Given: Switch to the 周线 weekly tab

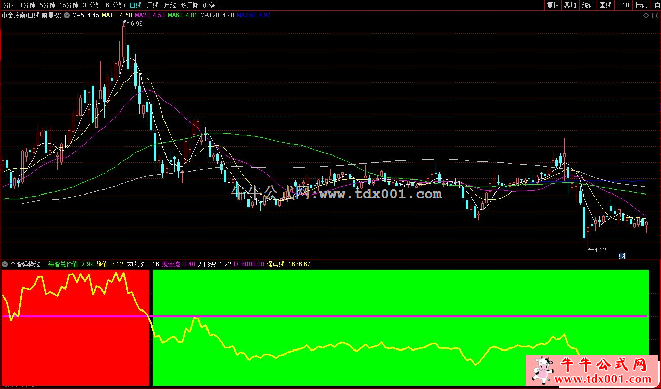Looking at the screenshot, I should 152,5.
